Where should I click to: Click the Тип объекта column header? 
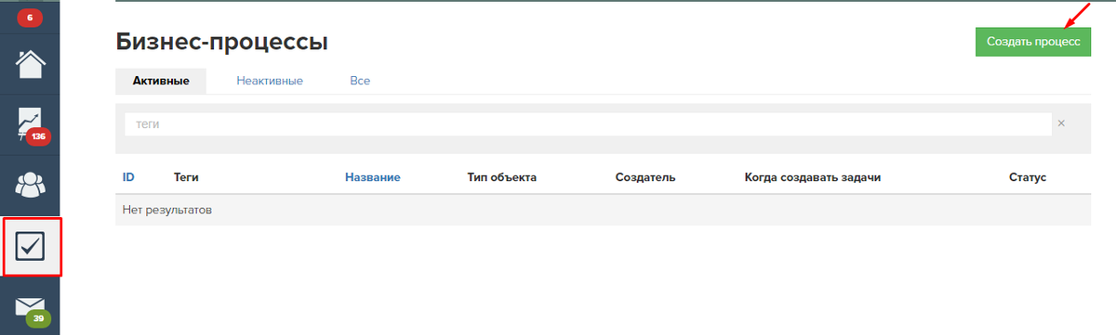click(501, 177)
